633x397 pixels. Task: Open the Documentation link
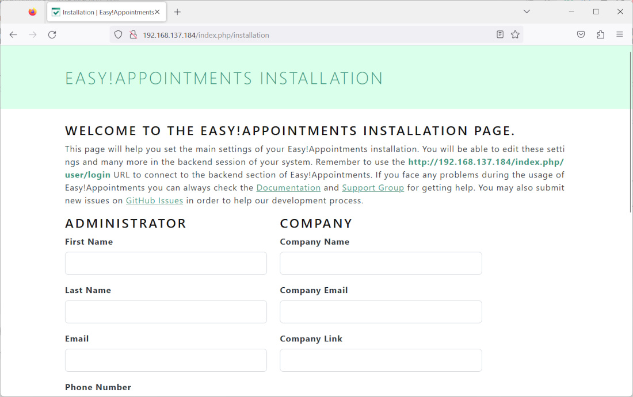click(x=288, y=188)
